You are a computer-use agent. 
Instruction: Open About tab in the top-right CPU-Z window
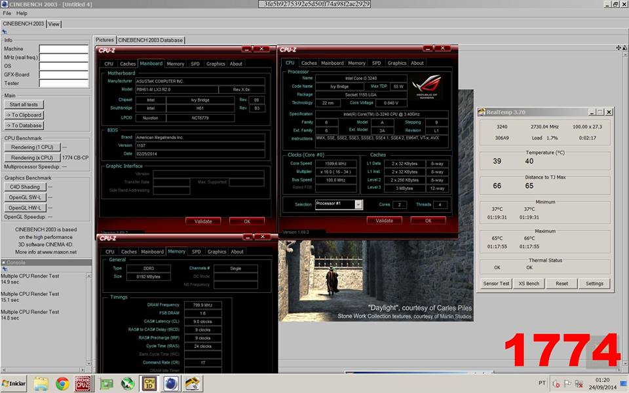[417, 63]
